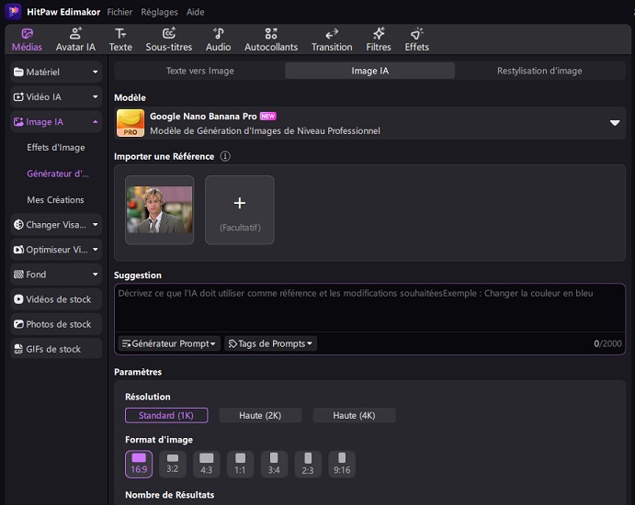Select Haute (4K) resolution option
Image resolution: width=635 pixels, height=505 pixels.
[354, 416]
